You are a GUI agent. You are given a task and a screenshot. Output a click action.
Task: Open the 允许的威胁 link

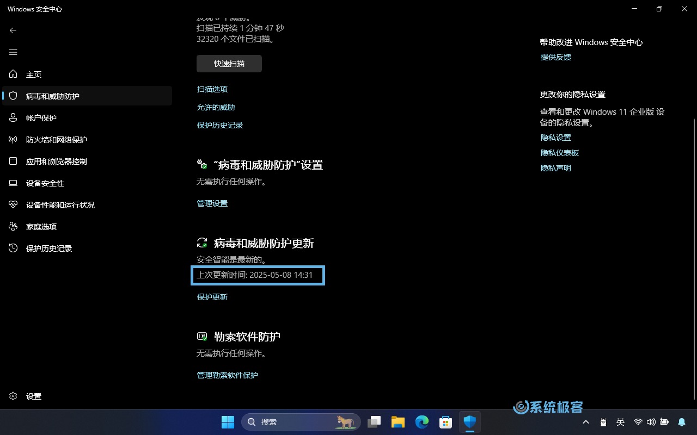click(x=216, y=107)
